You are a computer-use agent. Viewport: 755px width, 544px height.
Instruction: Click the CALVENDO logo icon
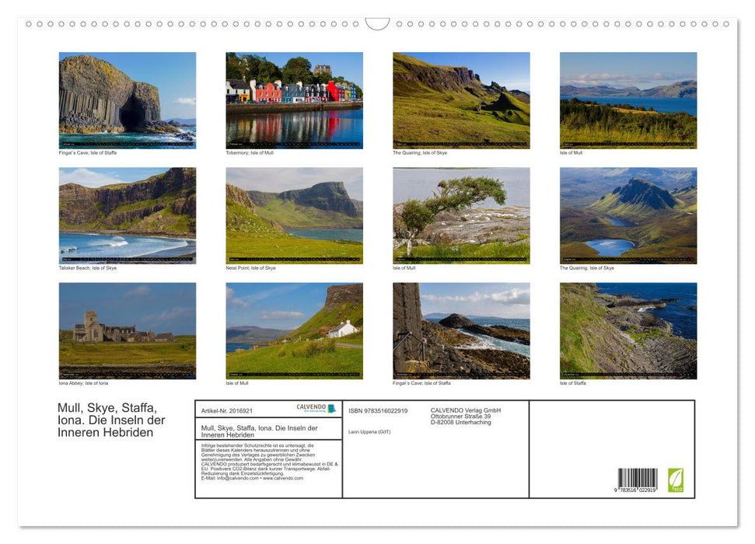[311, 407]
